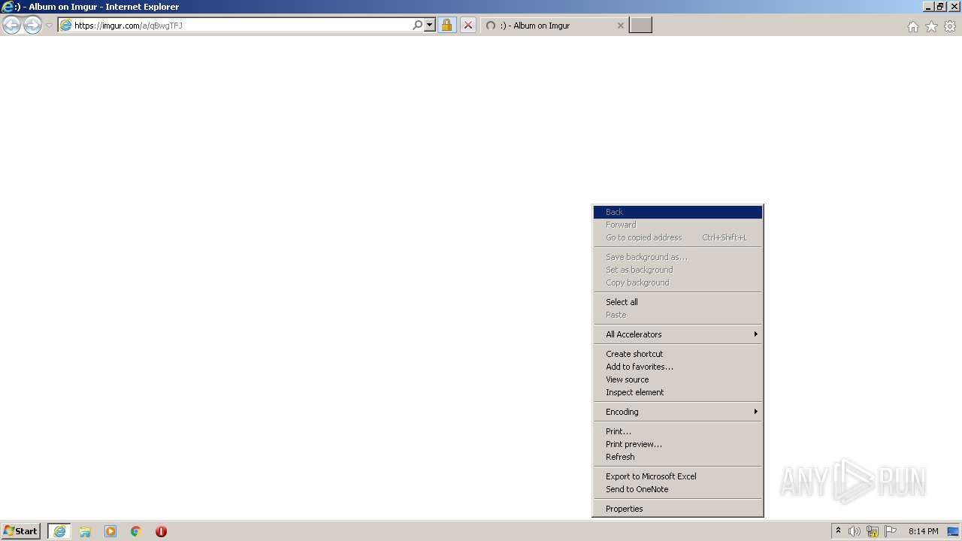Screen dimensions: 962x541
Task: Open the Tools gear icon
Action: click(x=950, y=26)
